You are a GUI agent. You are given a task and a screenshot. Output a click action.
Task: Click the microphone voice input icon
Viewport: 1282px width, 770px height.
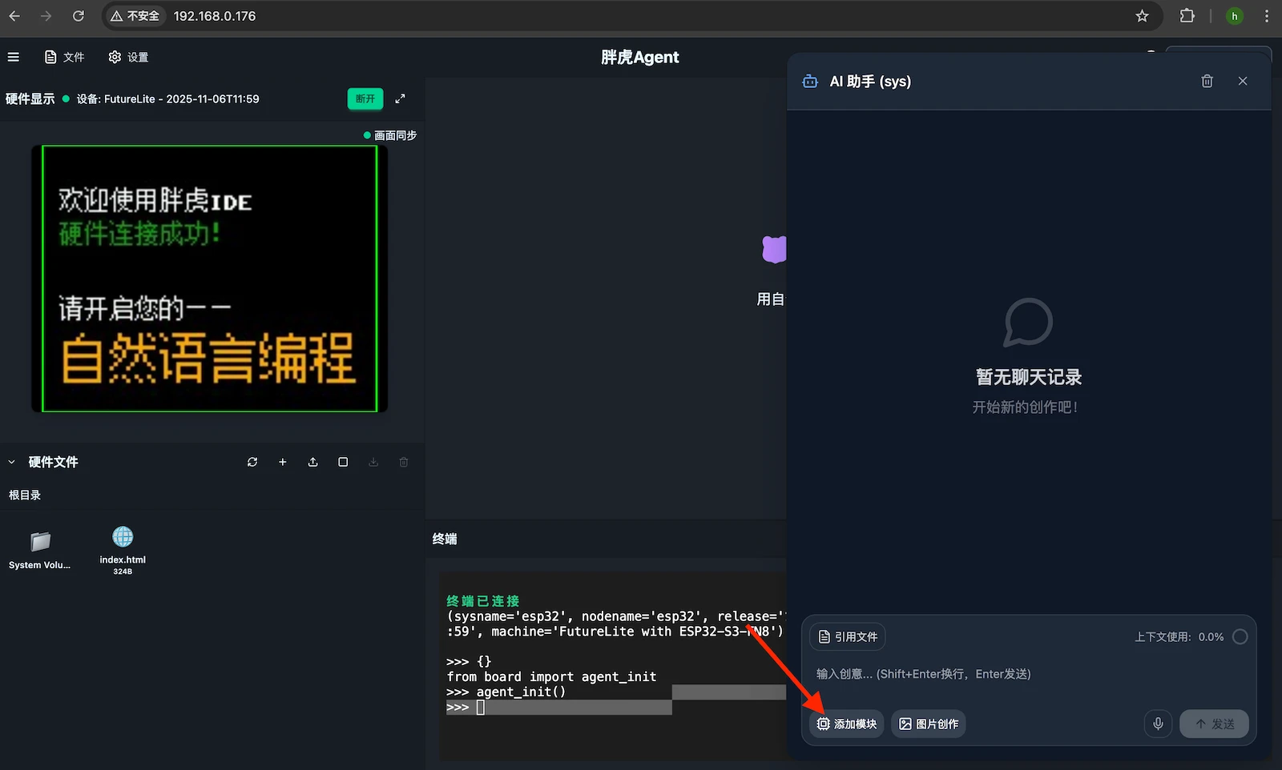tap(1158, 724)
